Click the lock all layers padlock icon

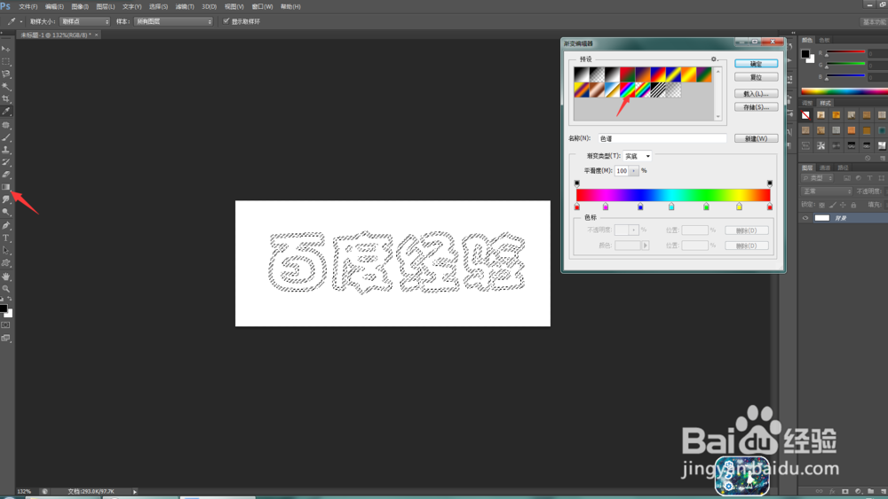click(853, 205)
